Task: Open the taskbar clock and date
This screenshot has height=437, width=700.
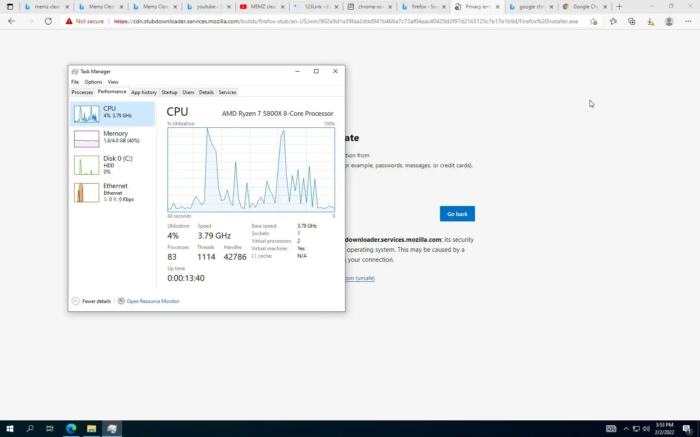Action: point(664,429)
